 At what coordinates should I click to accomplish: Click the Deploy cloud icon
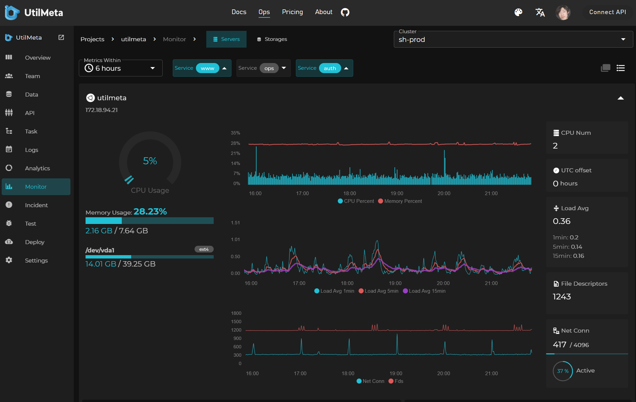pyautogui.click(x=9, y=242)
